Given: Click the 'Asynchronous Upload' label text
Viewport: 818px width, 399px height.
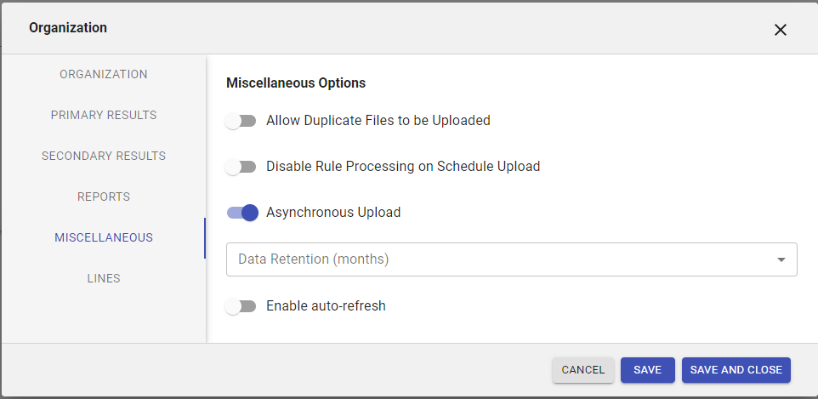Looking at the screenshot, I should pyautogui.click(x=332, y=213).
